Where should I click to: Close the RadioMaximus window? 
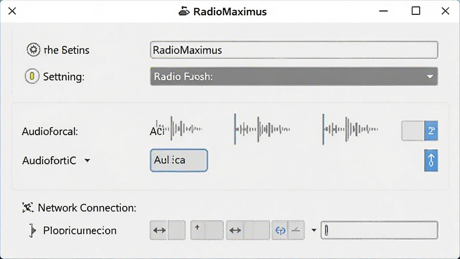coord(445,11)
